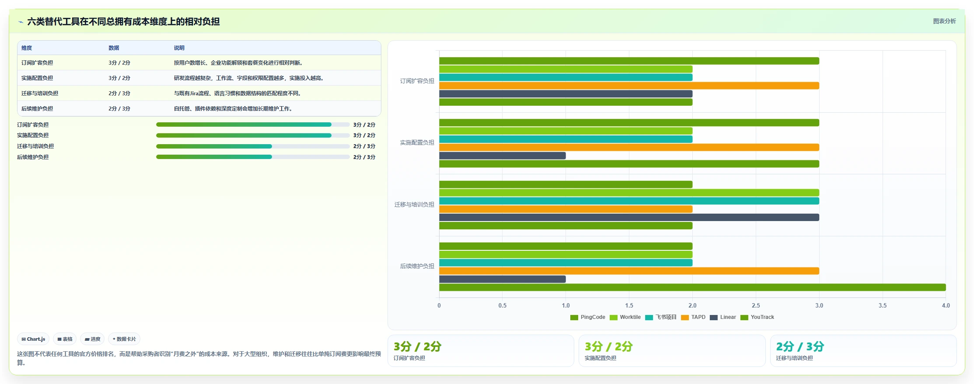The width and height of the screenshot is (974, 384).
Task: Toggle the YouTrack legend item
Action: [x=757, y=317]
